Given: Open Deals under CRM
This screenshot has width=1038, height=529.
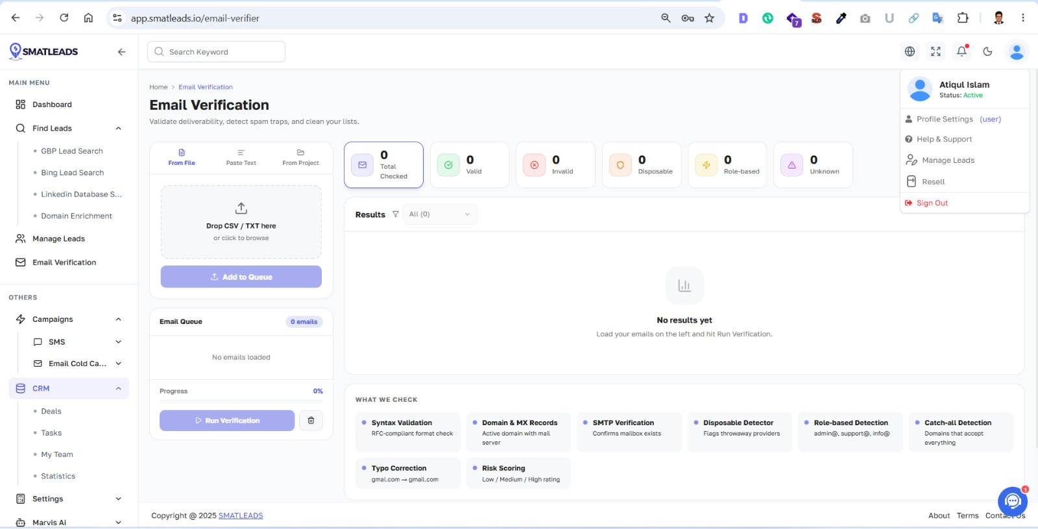Looking at the screenshot, I should pyautogui.click(x=51, y=412).
